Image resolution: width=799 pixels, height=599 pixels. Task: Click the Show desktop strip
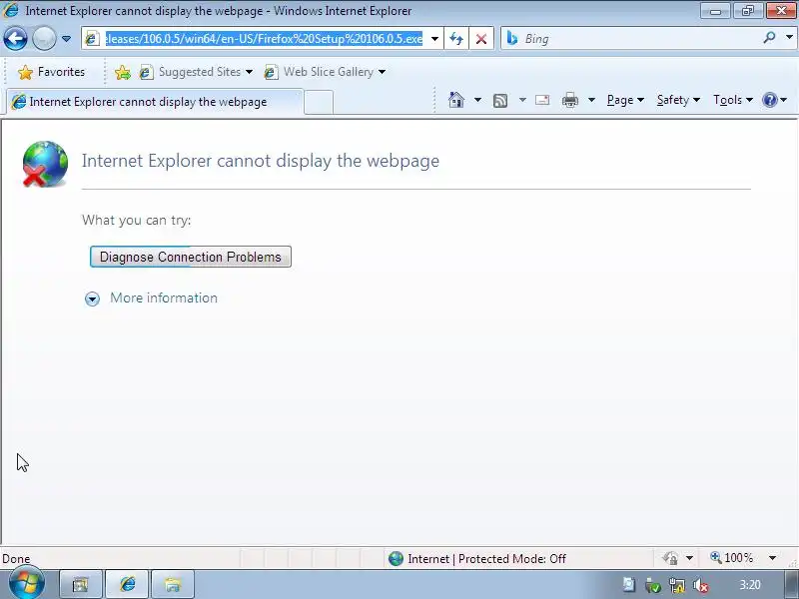pos(792,585)
